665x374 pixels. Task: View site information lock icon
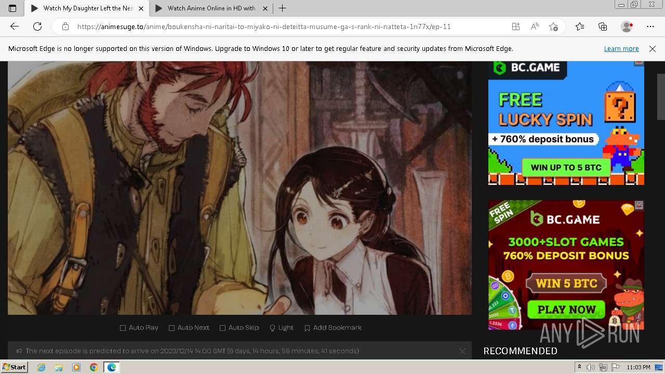click(65, 26)
